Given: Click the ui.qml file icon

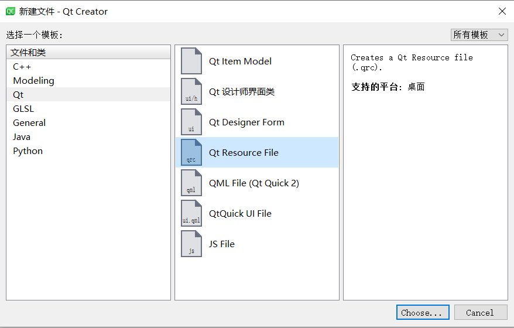Looking at the screenshot, I should (x=191, y=214).
